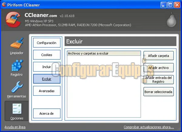
Task: Go to the Incluir section
Action: [x=47, y=67]
